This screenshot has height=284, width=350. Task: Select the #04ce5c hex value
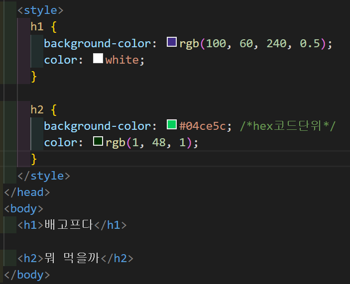coord(203,126)
